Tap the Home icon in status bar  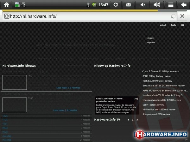(6, 5)
